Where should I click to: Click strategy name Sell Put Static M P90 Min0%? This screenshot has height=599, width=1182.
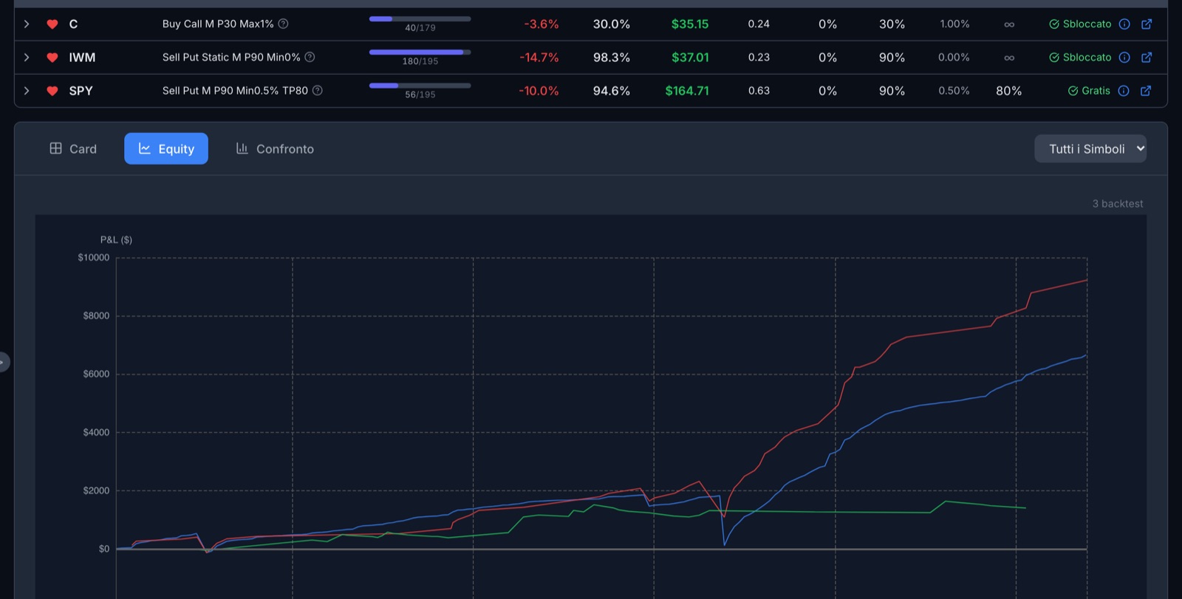pyautogui.click(x=231, y=57)
